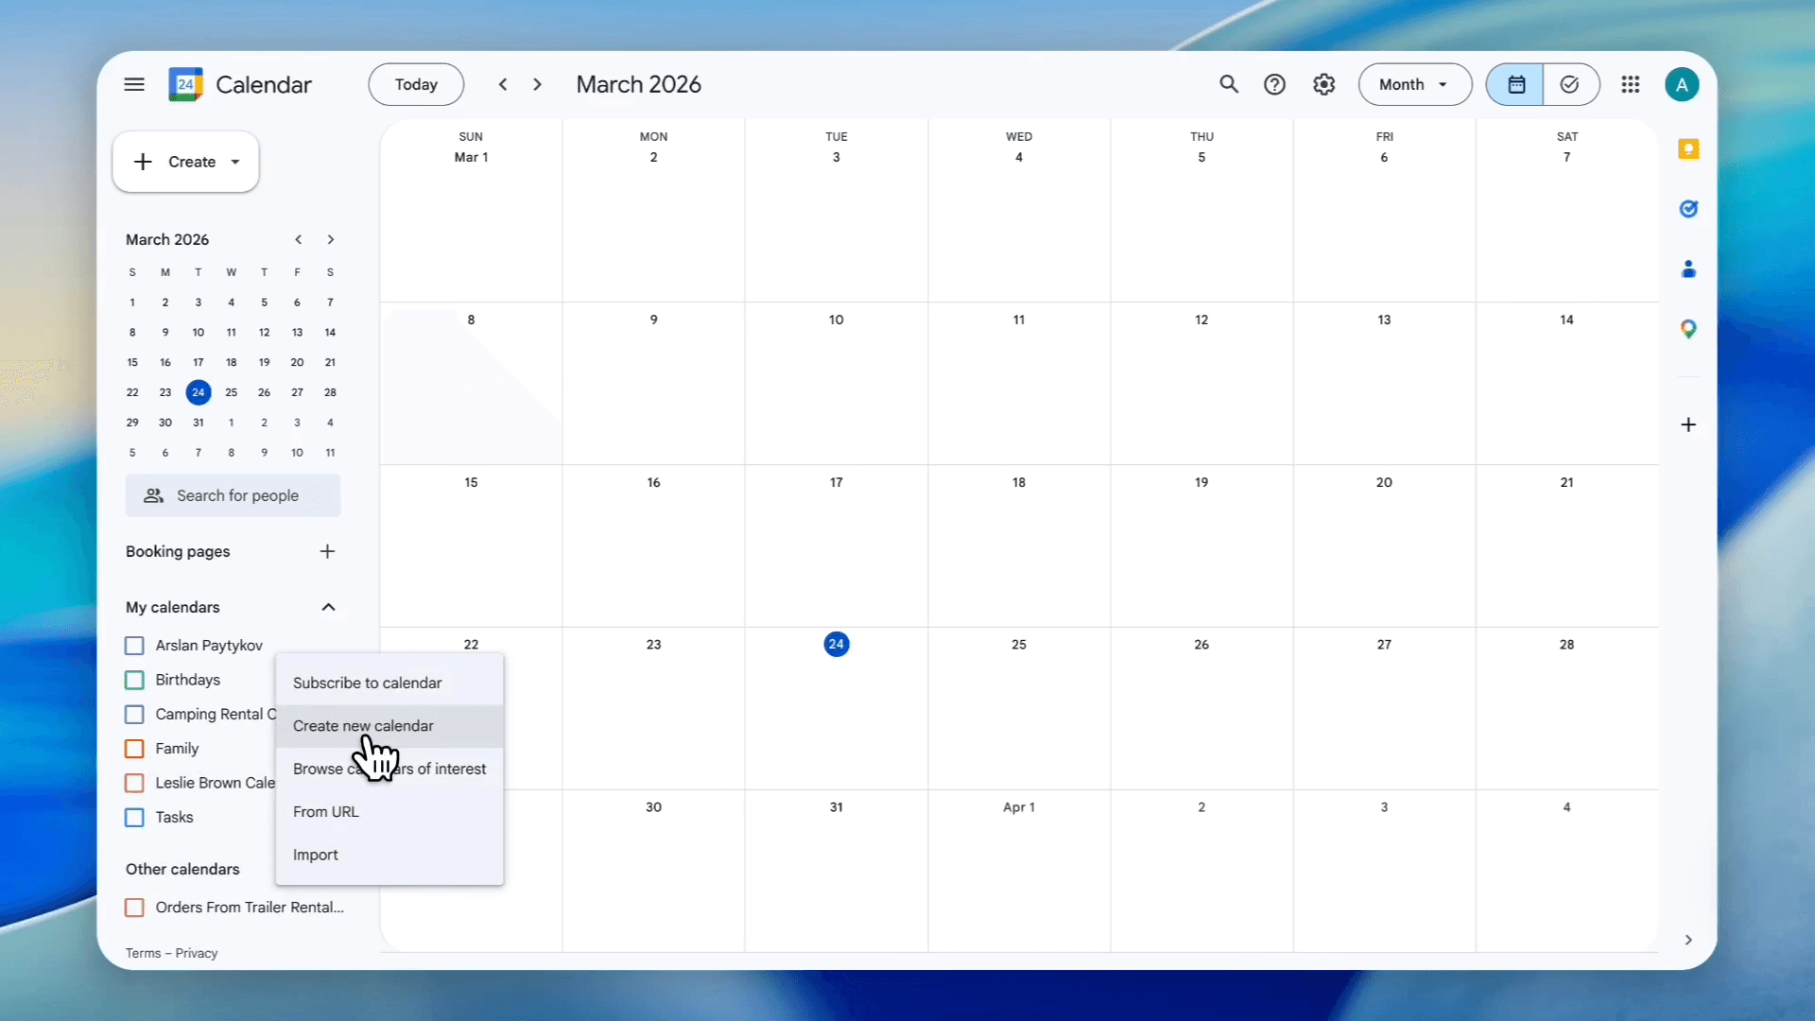This screenshot has width=1815, height=1021.
Task: Add a booking page
Action: pyautogui.click(x=327, y=551)
